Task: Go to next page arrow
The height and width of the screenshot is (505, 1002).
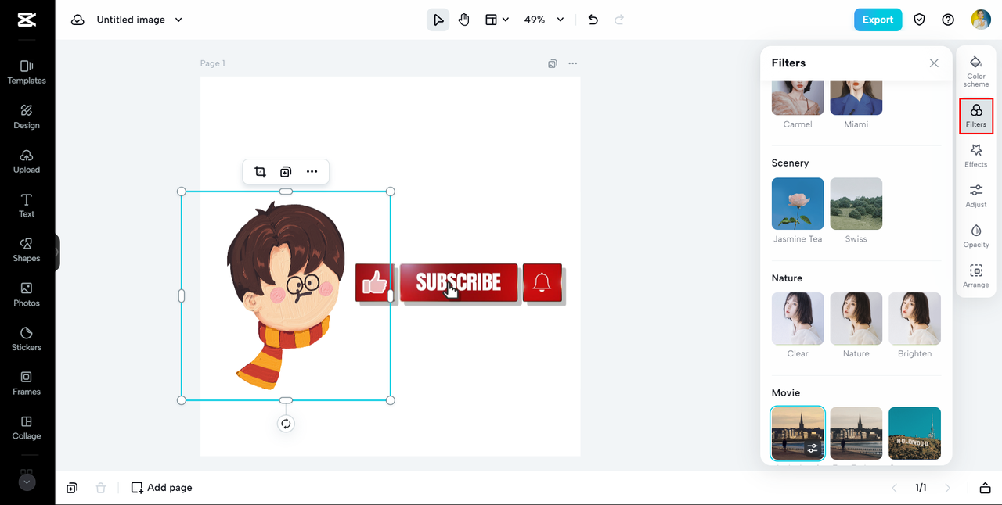Action: pos(948,488)
